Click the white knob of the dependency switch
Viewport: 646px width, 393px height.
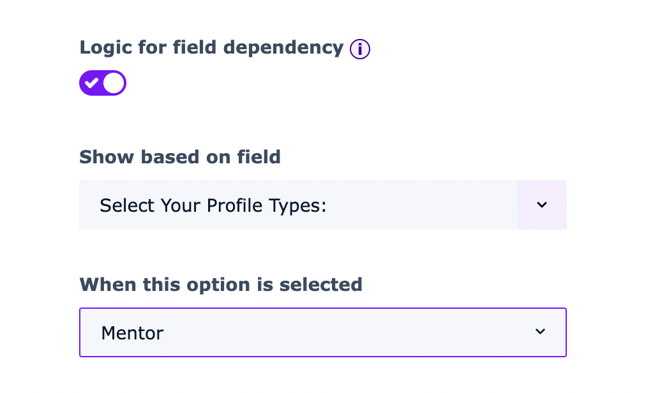tap(114, 83)
